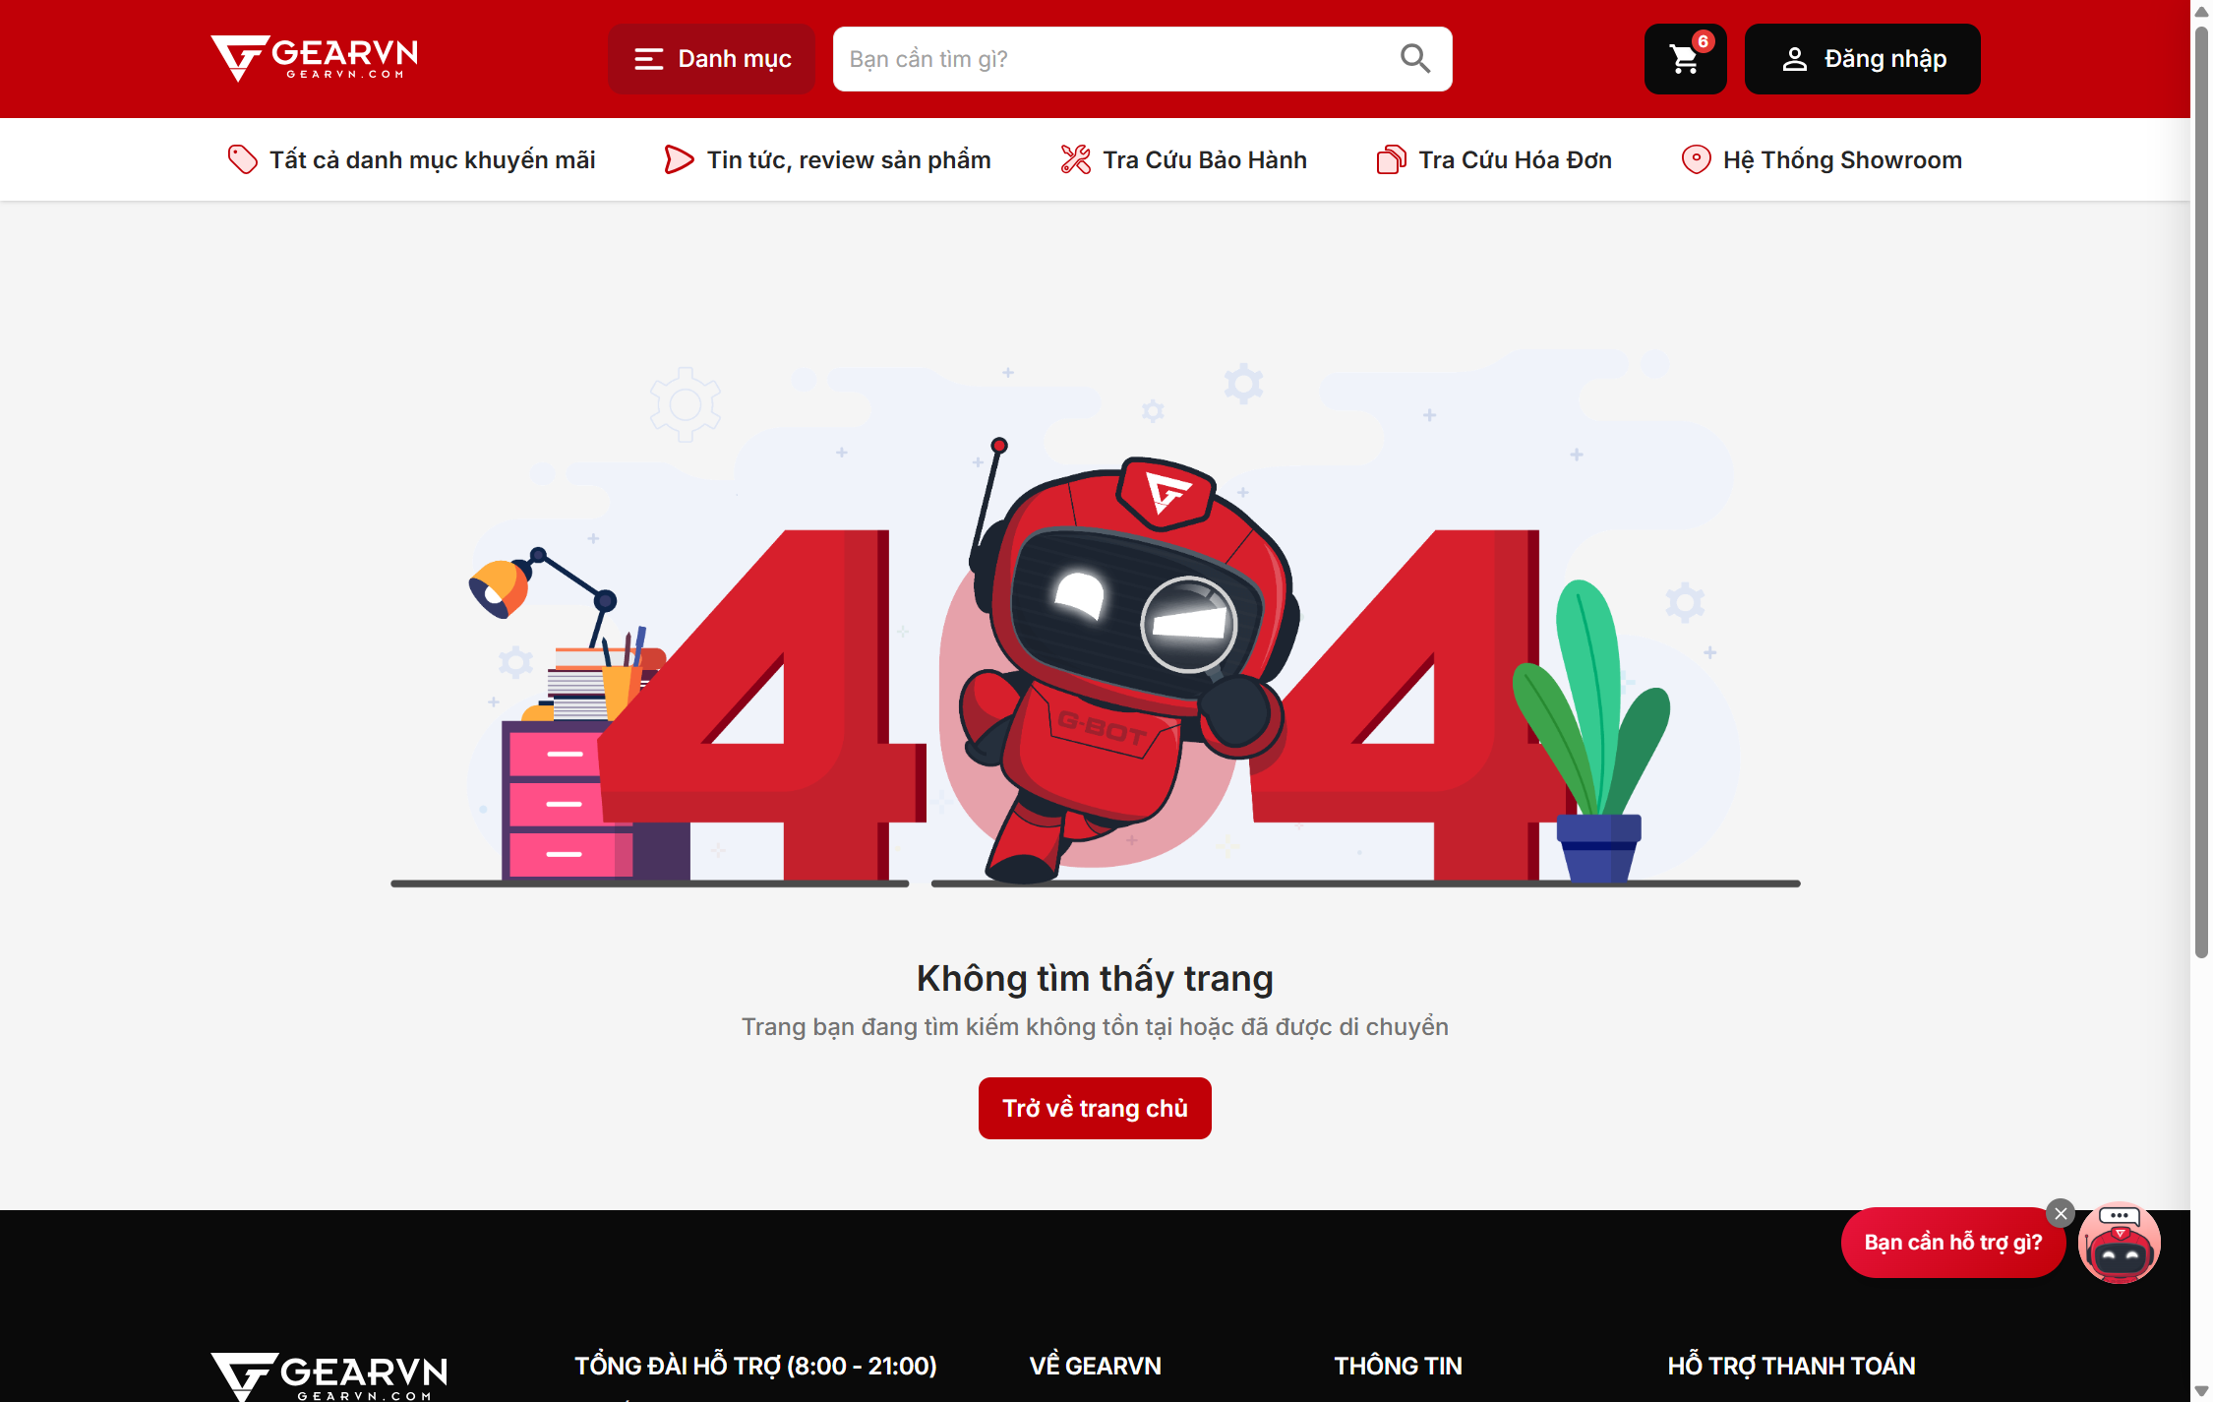The width and height of the screenshot is (2213, 1402).
Task: Click the news play-arrow icon
Action: tap(679, 159)
